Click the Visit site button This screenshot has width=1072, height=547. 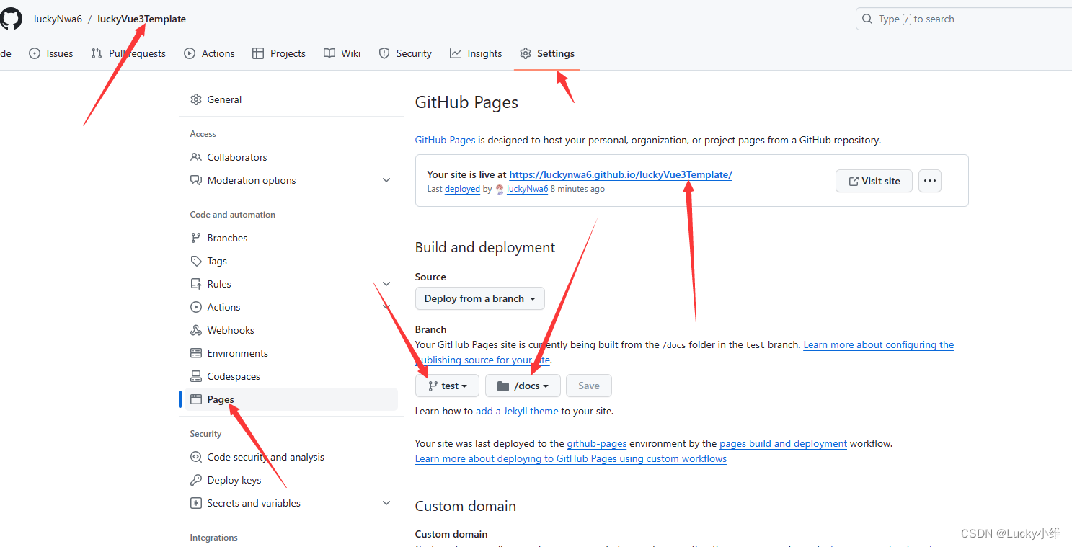point(874,181)
